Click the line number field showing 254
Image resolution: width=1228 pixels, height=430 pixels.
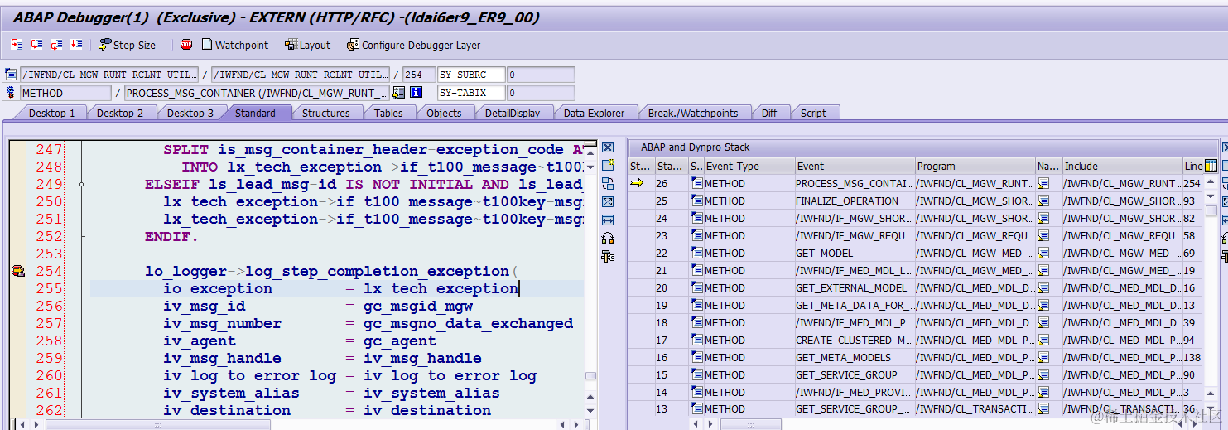click(418, 75)
